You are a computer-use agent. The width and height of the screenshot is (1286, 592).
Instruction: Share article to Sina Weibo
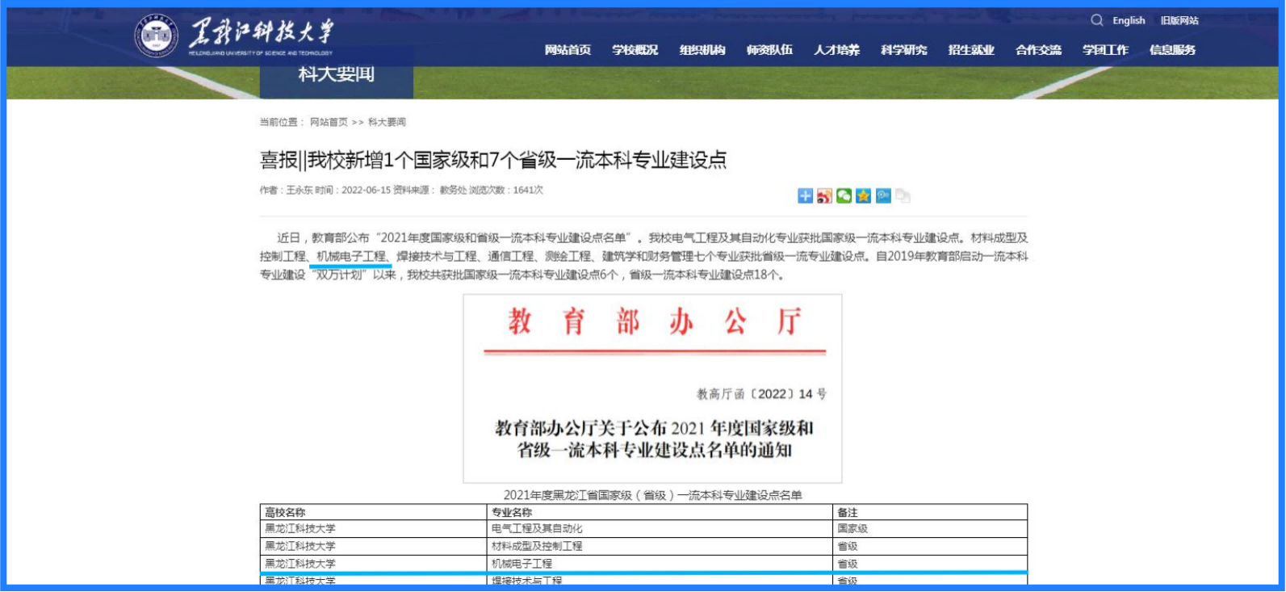824,195
